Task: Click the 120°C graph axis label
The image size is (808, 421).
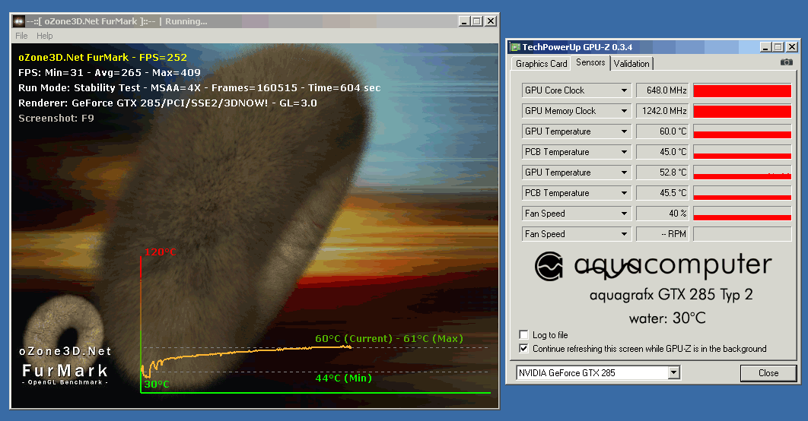Action: click(161, 252)
